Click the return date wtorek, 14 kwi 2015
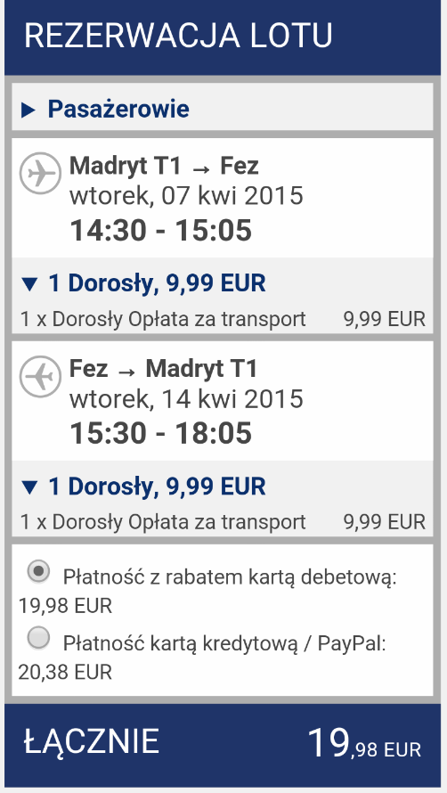Viewport: 447px width, 793px height. pos(186,399)
